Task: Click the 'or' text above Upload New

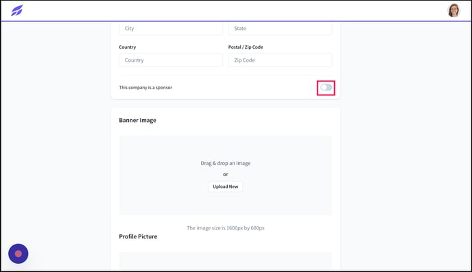Action: tap(226, 174)
